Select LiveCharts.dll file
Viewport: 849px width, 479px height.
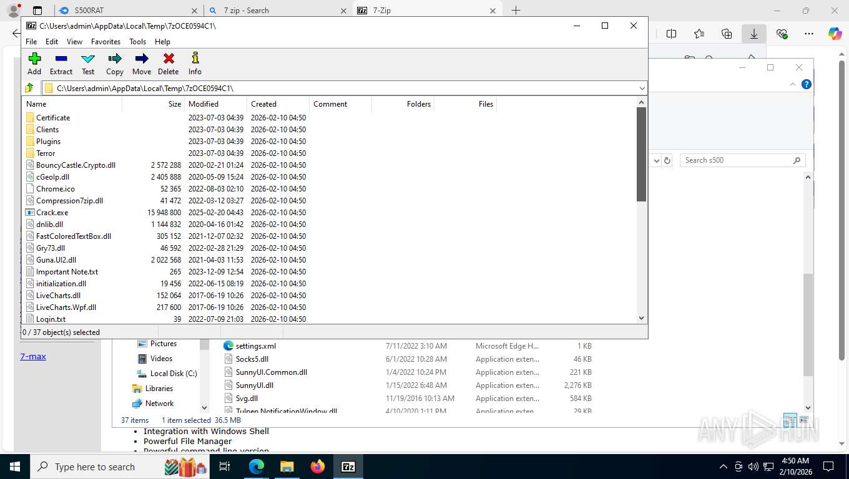58,296
